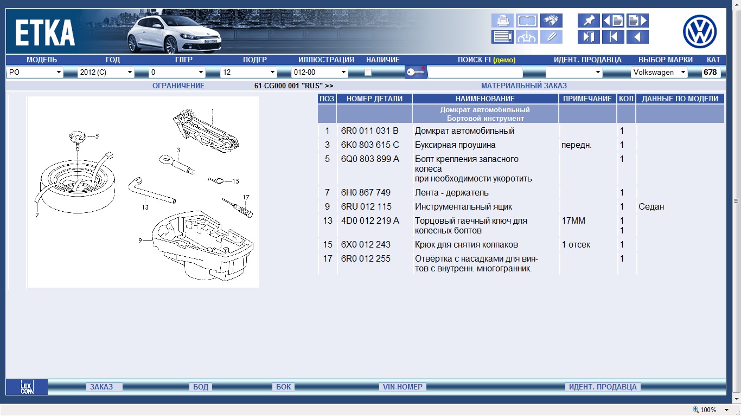Click the list view icon
Viewport: 741px width, 416px height.
click(x=502, y=37)
